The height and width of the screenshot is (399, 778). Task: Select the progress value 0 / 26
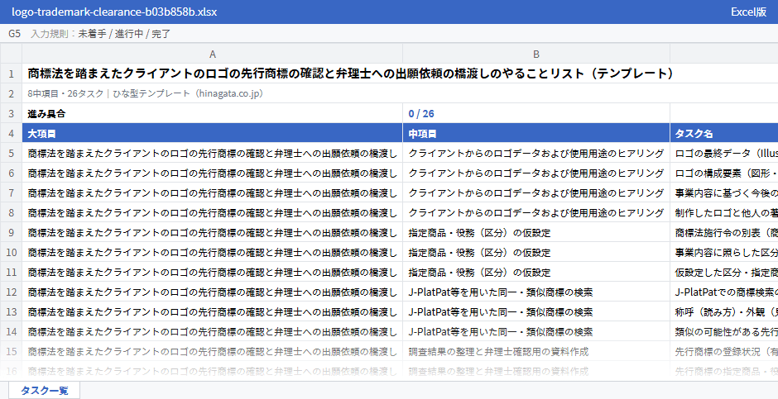pos(535,113)
